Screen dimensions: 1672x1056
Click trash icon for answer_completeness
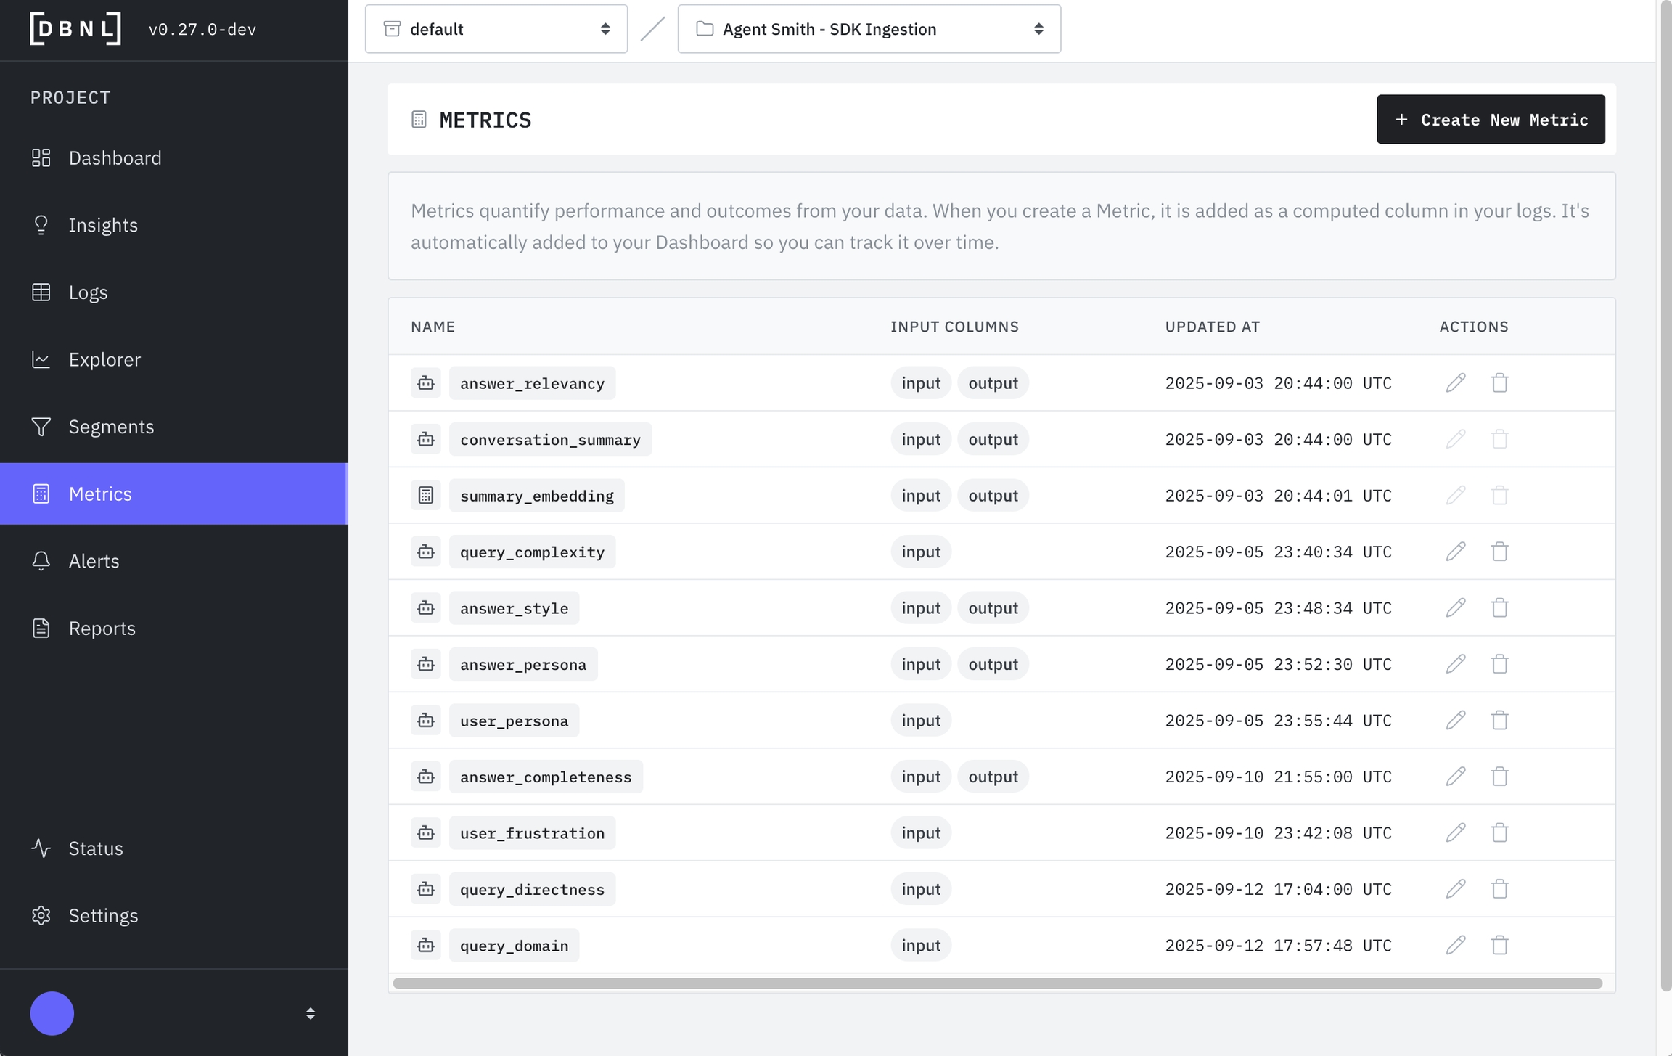[1499, 777]
